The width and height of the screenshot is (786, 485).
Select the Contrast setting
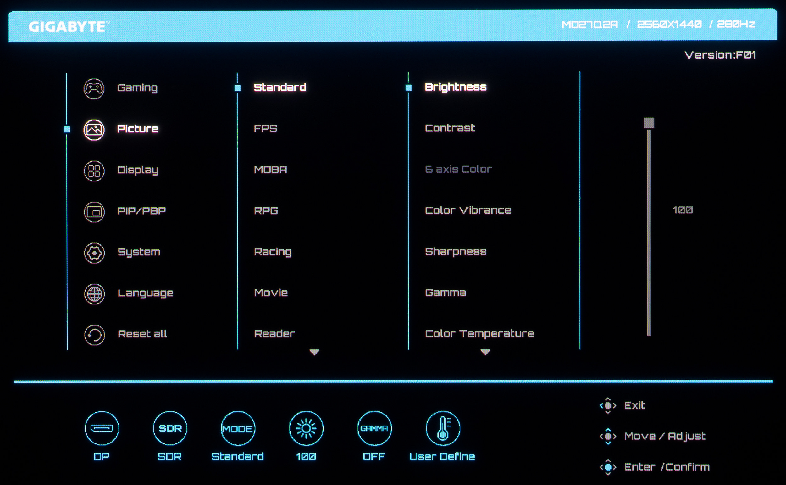coord(450,128)
